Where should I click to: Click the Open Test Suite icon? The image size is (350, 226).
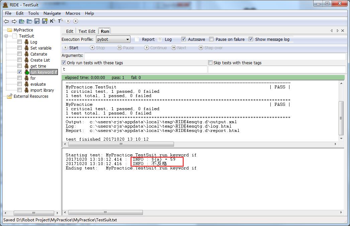[22, 21]
